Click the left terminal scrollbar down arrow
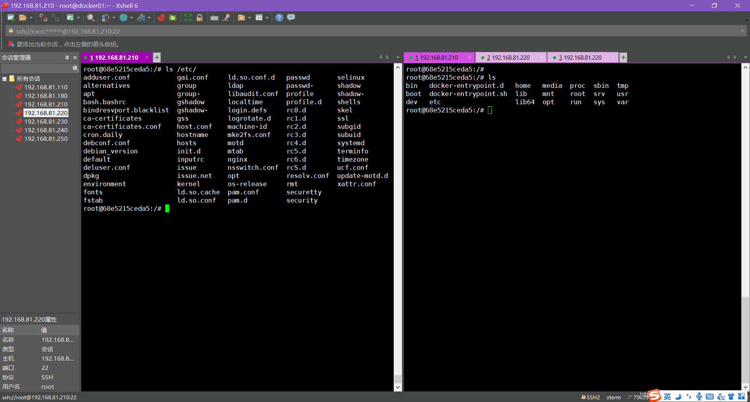750x402 pixels. [398, 387]
